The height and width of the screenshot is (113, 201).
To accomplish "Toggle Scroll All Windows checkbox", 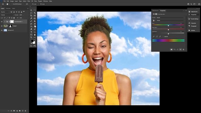I will (12, 4).
